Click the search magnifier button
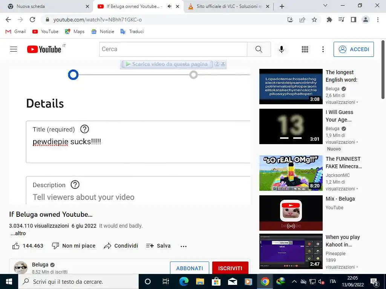 (x=259, y=49)
